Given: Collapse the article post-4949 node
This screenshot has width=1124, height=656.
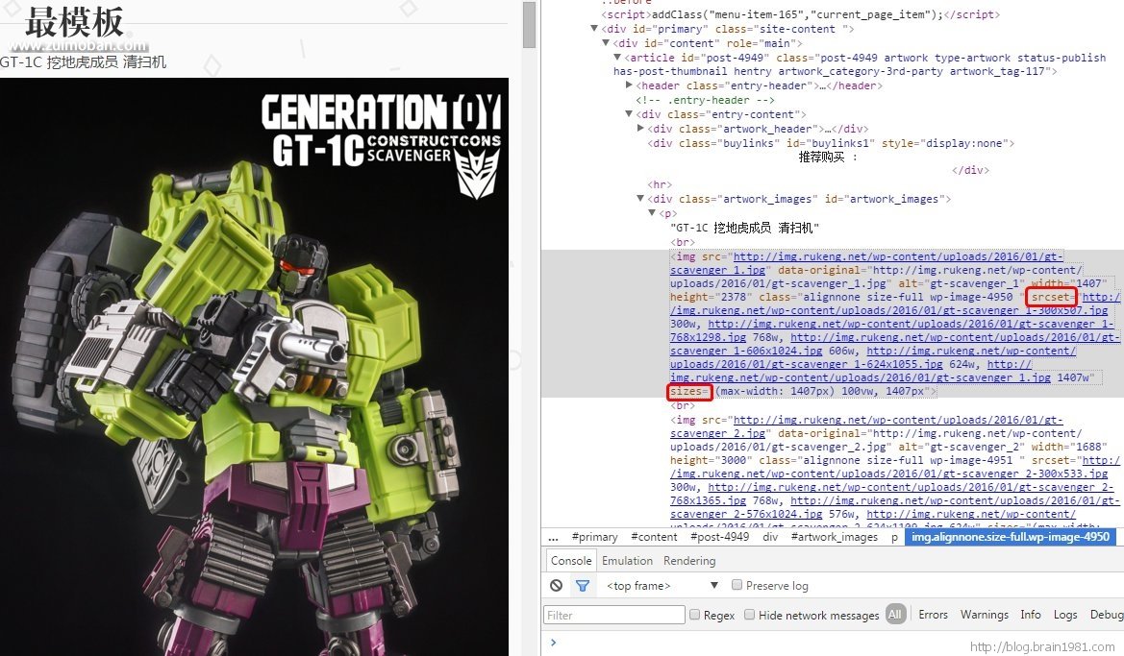Looking at the screenshot, I should tap(617, 58).
